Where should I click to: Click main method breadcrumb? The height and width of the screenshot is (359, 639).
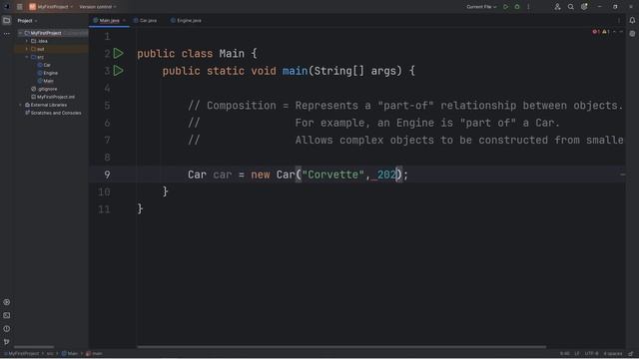coord(94,354)
